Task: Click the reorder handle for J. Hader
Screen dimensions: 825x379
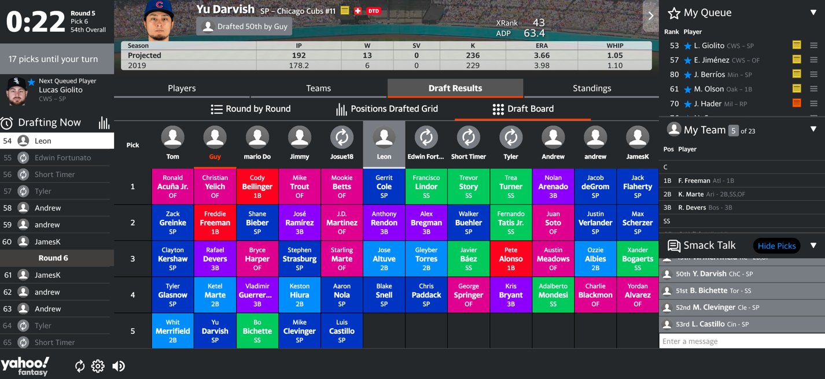Action: (x=813, y=104)
